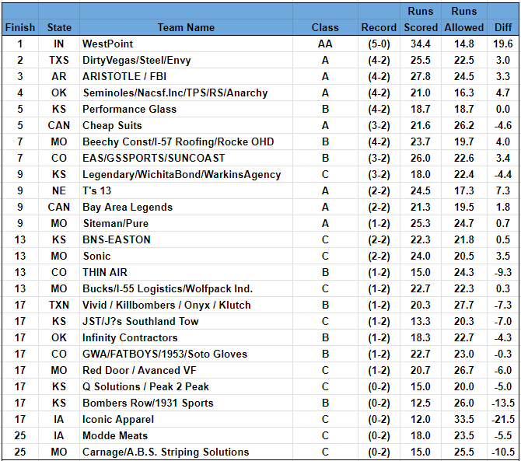Click the State column header
Screen dimensions: 521x461
tap(59, 27)
